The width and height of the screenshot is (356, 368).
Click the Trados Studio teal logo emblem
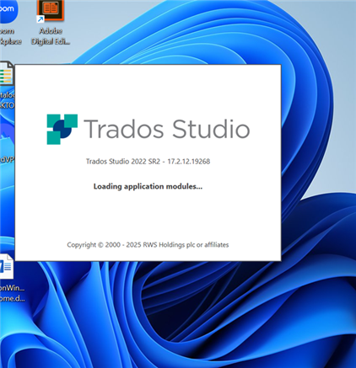click(x=62, y=129)
